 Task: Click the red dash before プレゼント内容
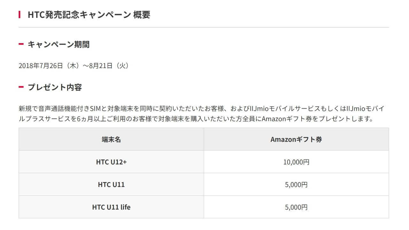pos(21,87)
